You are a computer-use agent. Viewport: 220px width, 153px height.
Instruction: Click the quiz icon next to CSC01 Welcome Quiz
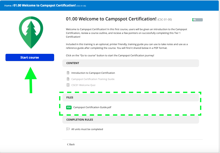click(68, 85)
